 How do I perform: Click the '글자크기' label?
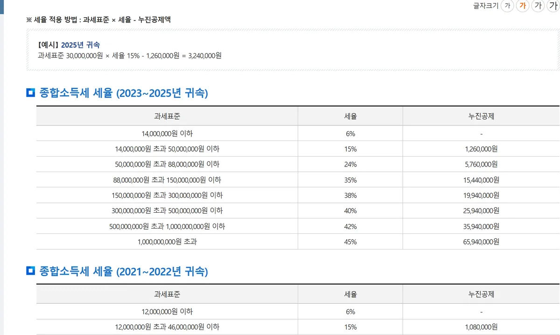coord(486,6)
